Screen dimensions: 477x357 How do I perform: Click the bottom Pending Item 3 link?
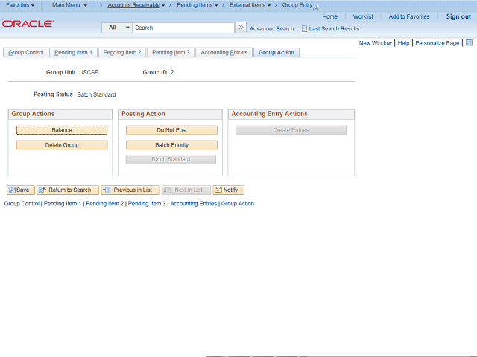click(147, 203)
